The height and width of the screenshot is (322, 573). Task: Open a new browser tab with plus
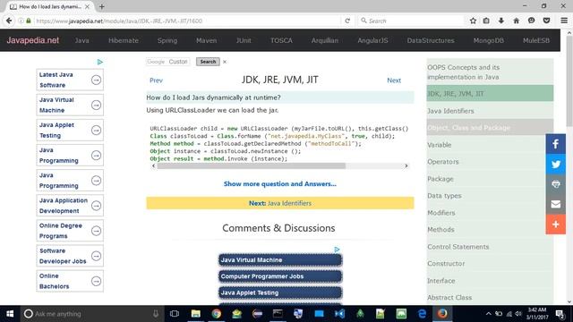tap(101, 6)
